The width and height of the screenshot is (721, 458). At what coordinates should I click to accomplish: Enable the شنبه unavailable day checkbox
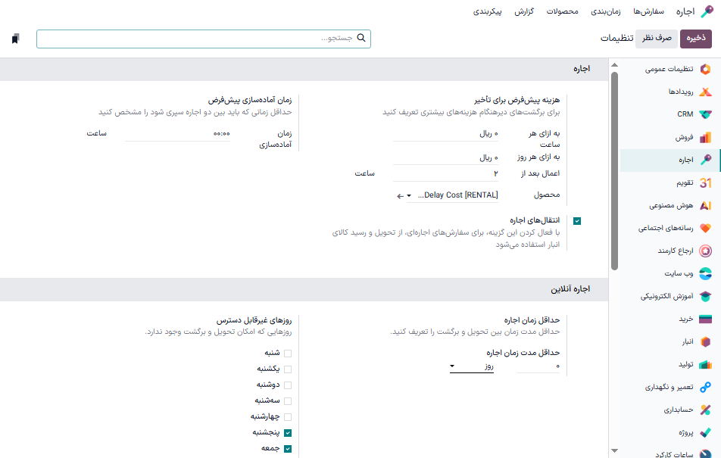tap(288, 352)
